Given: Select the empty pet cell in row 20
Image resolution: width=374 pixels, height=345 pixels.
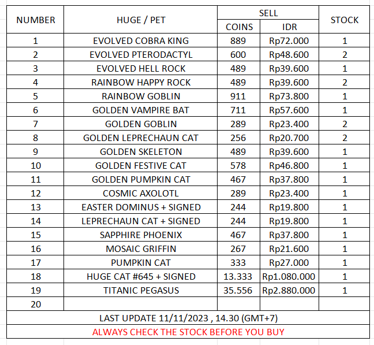Looking at the screenshot, I should pos(140,305).
